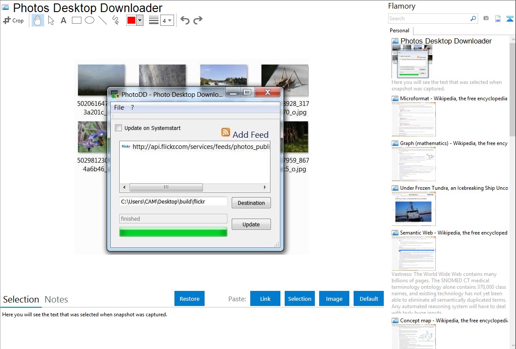
Task: Enable Update on Systemstart checkbox
Action: tap(118, 128)
